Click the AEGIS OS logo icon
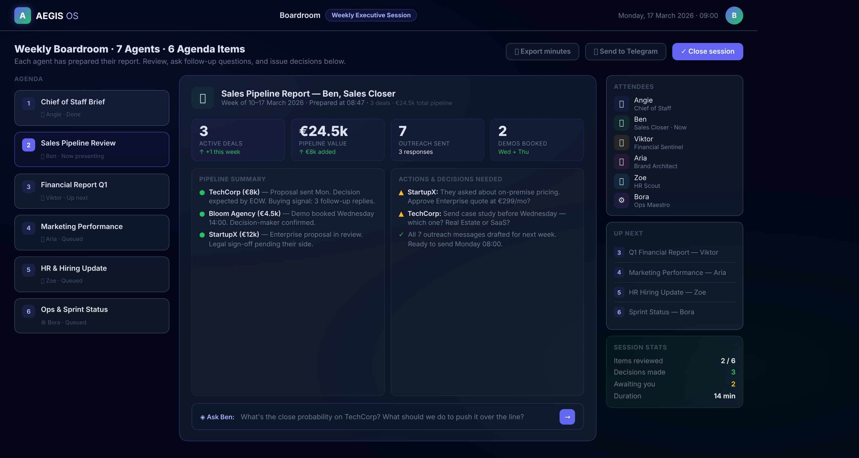 22,16
